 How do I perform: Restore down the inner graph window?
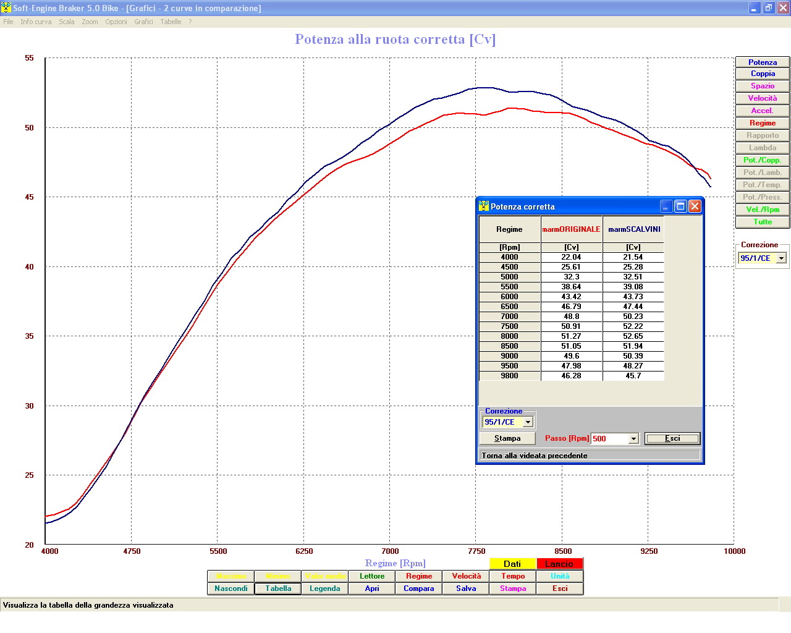pyautogui.click(x=768, y=8)
